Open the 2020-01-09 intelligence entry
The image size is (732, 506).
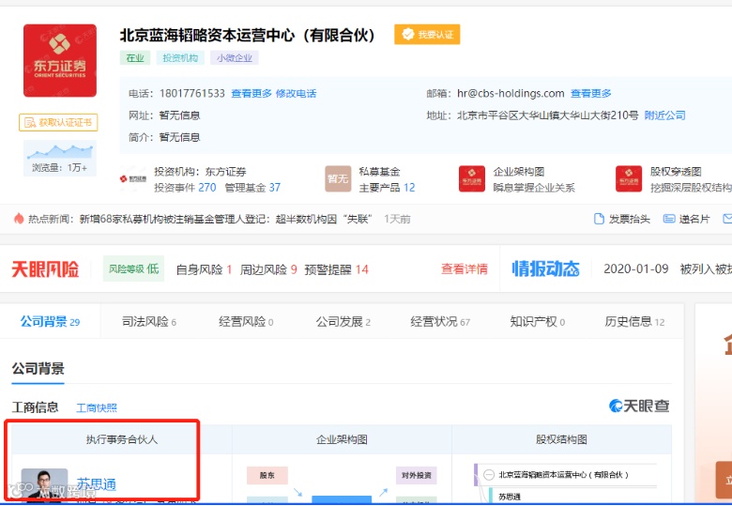coord(667,268)
